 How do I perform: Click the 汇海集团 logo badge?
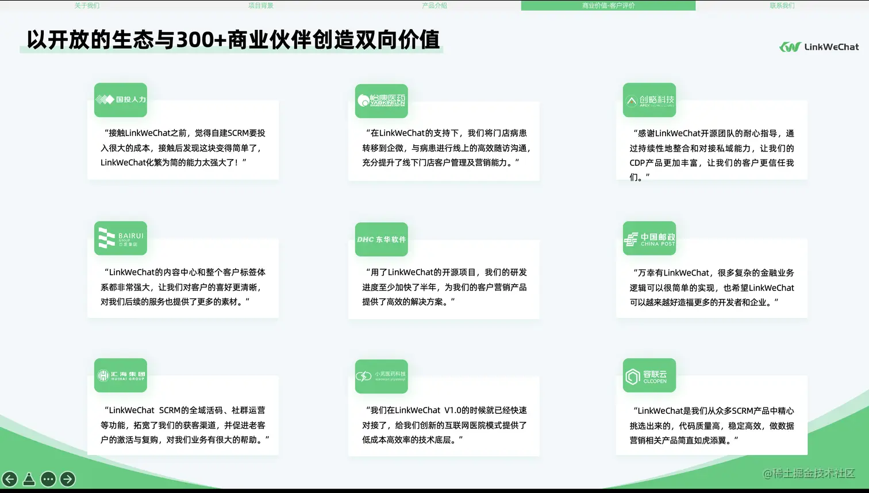[x=121, y=375]
